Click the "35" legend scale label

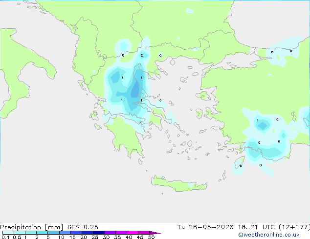coord(117,237)
